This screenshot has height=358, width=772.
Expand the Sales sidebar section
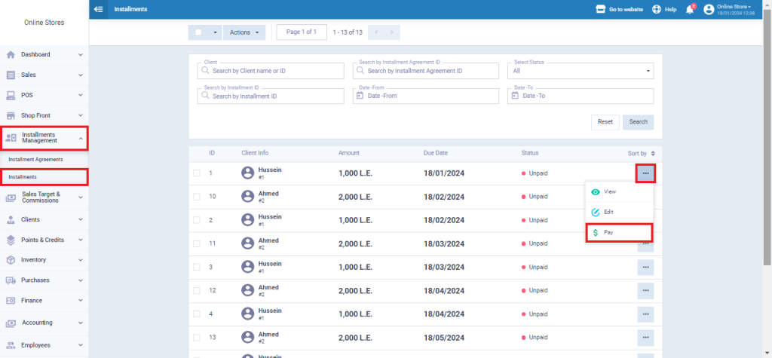pyautogui.click(x=44, y=75)
